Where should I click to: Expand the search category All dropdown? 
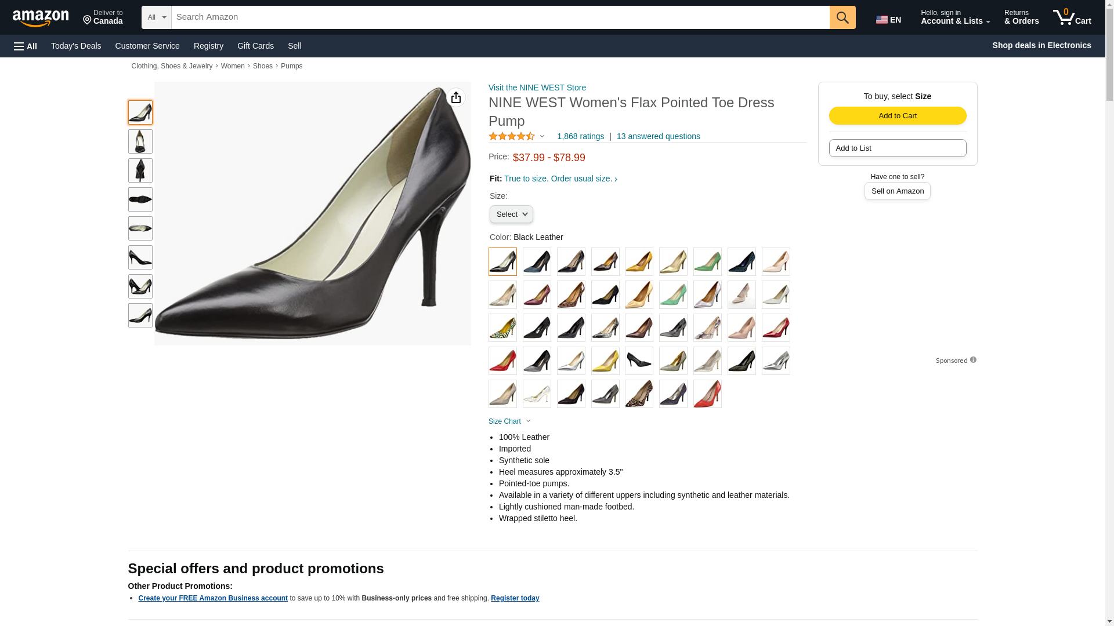[157, 17]
